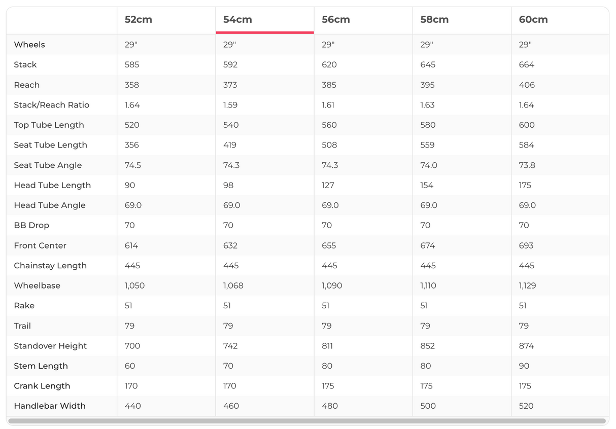
Task: Select the 54cm size column header
Action: tap(237, 20)
